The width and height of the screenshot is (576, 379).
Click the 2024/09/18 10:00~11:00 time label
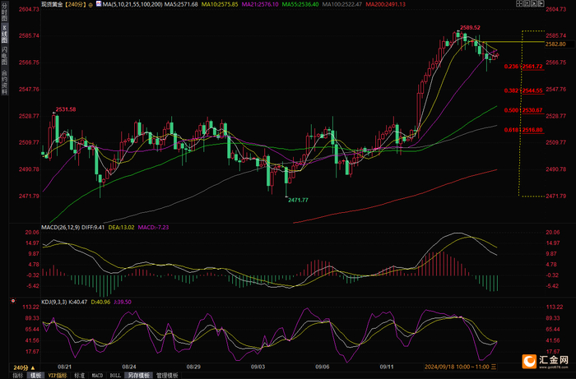(457, 367)
